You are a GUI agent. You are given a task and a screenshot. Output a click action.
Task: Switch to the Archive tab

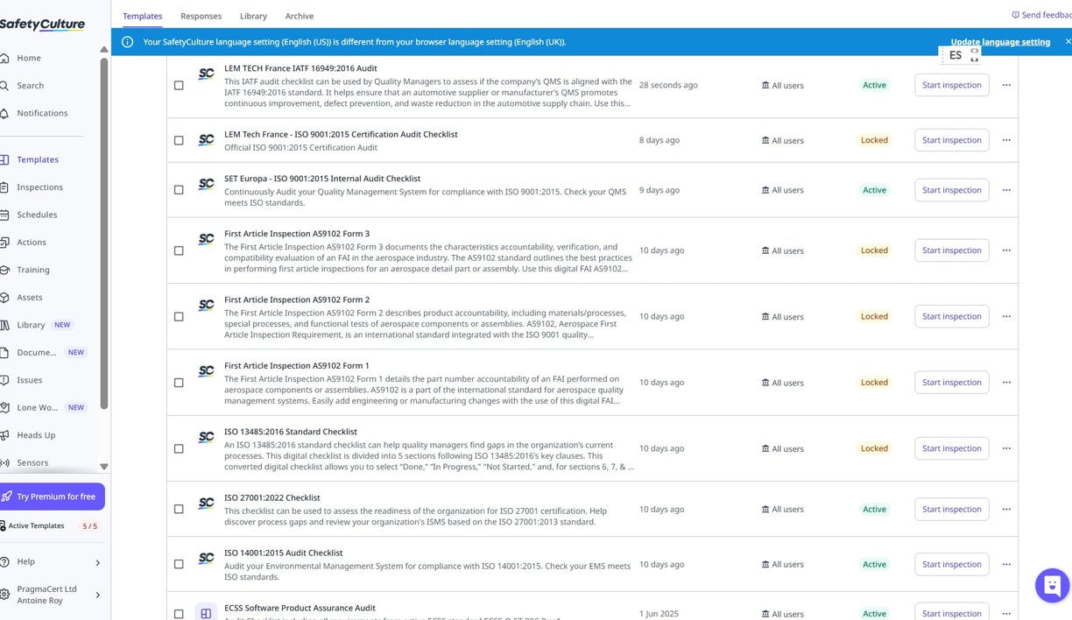click(299, 16)
